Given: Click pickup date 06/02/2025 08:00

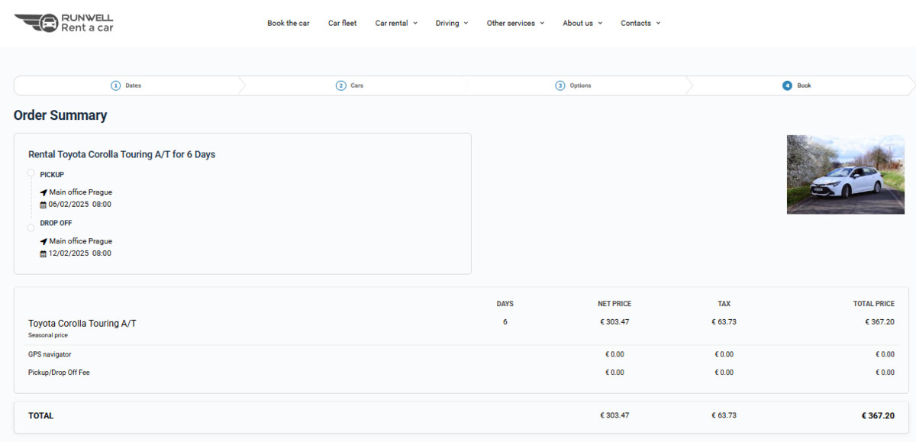Looking at the screenshot, I should tap(80, 205).
